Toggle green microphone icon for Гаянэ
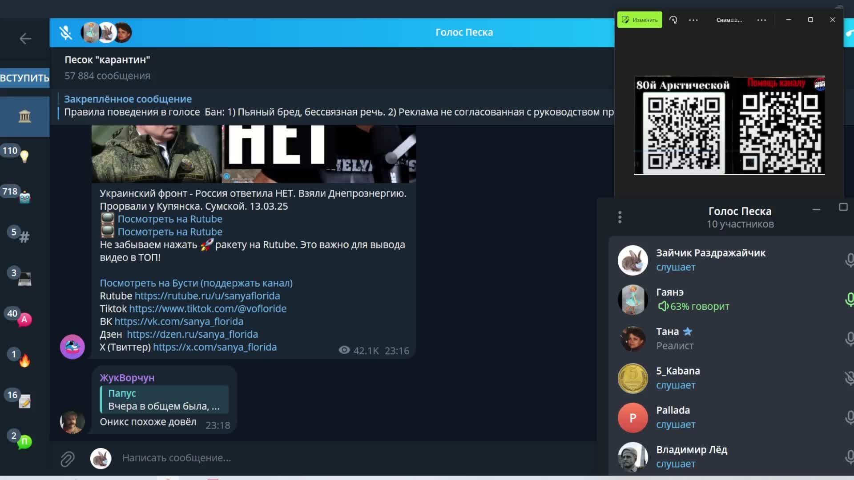Image resolution: width=854 pixels, height=480 pixels. 849,300
